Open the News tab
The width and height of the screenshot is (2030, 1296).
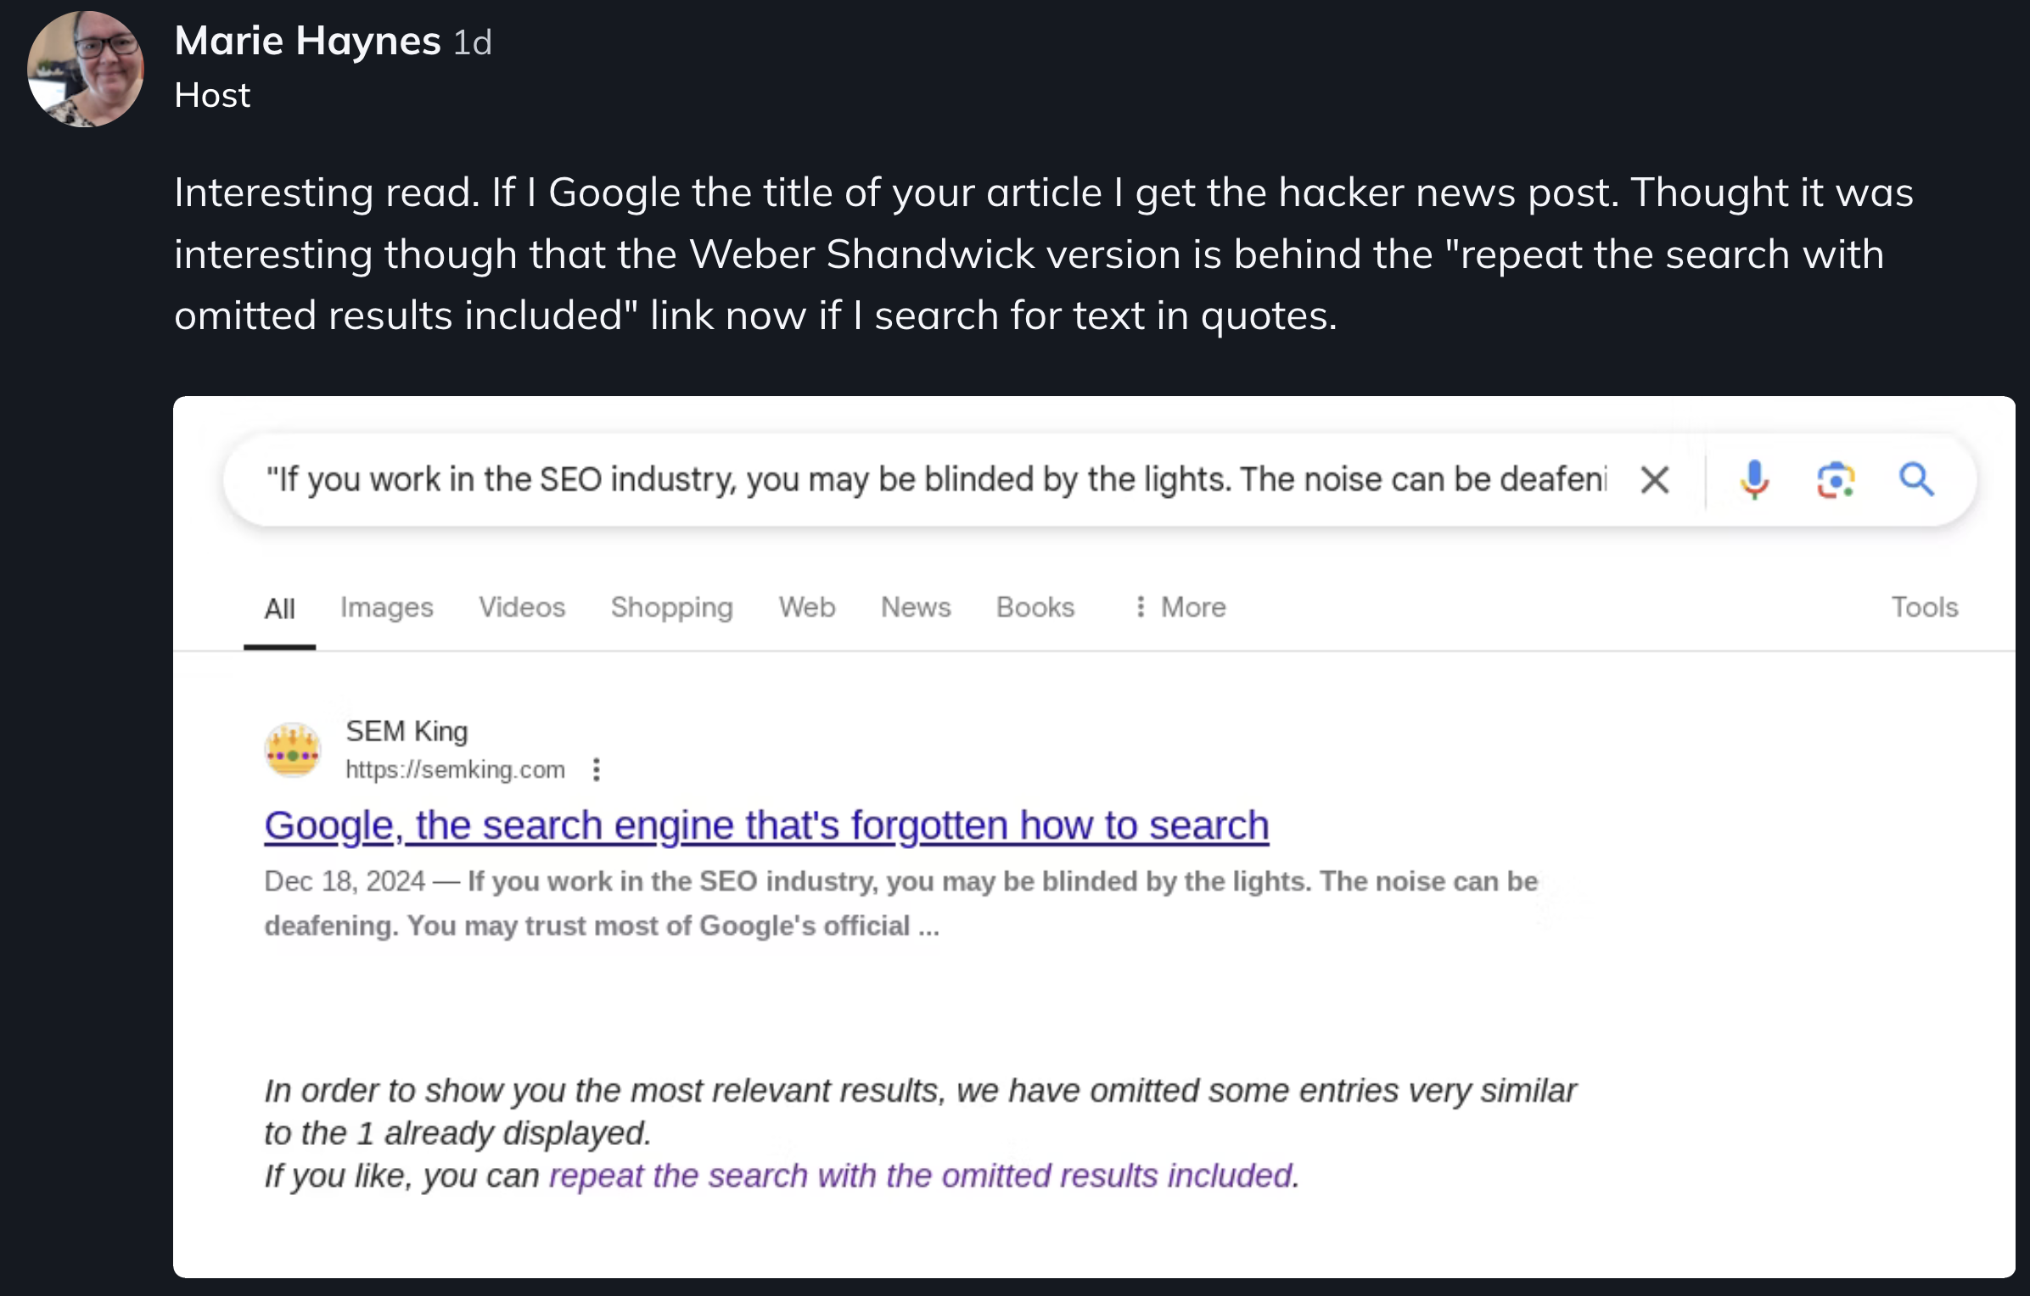pyautogui.click(x=916, y=607)
